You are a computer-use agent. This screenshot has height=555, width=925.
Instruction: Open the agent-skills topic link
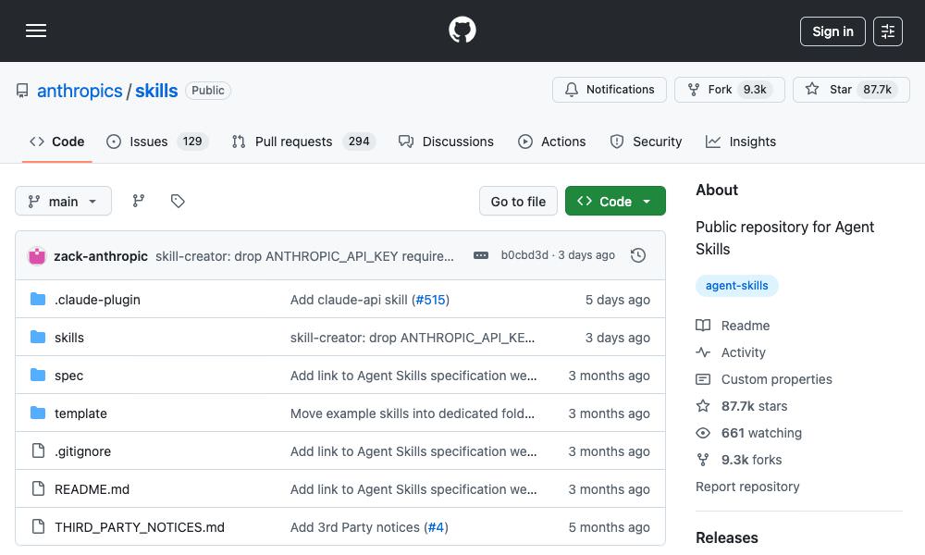pyautogui.click(x=736, y=286)
